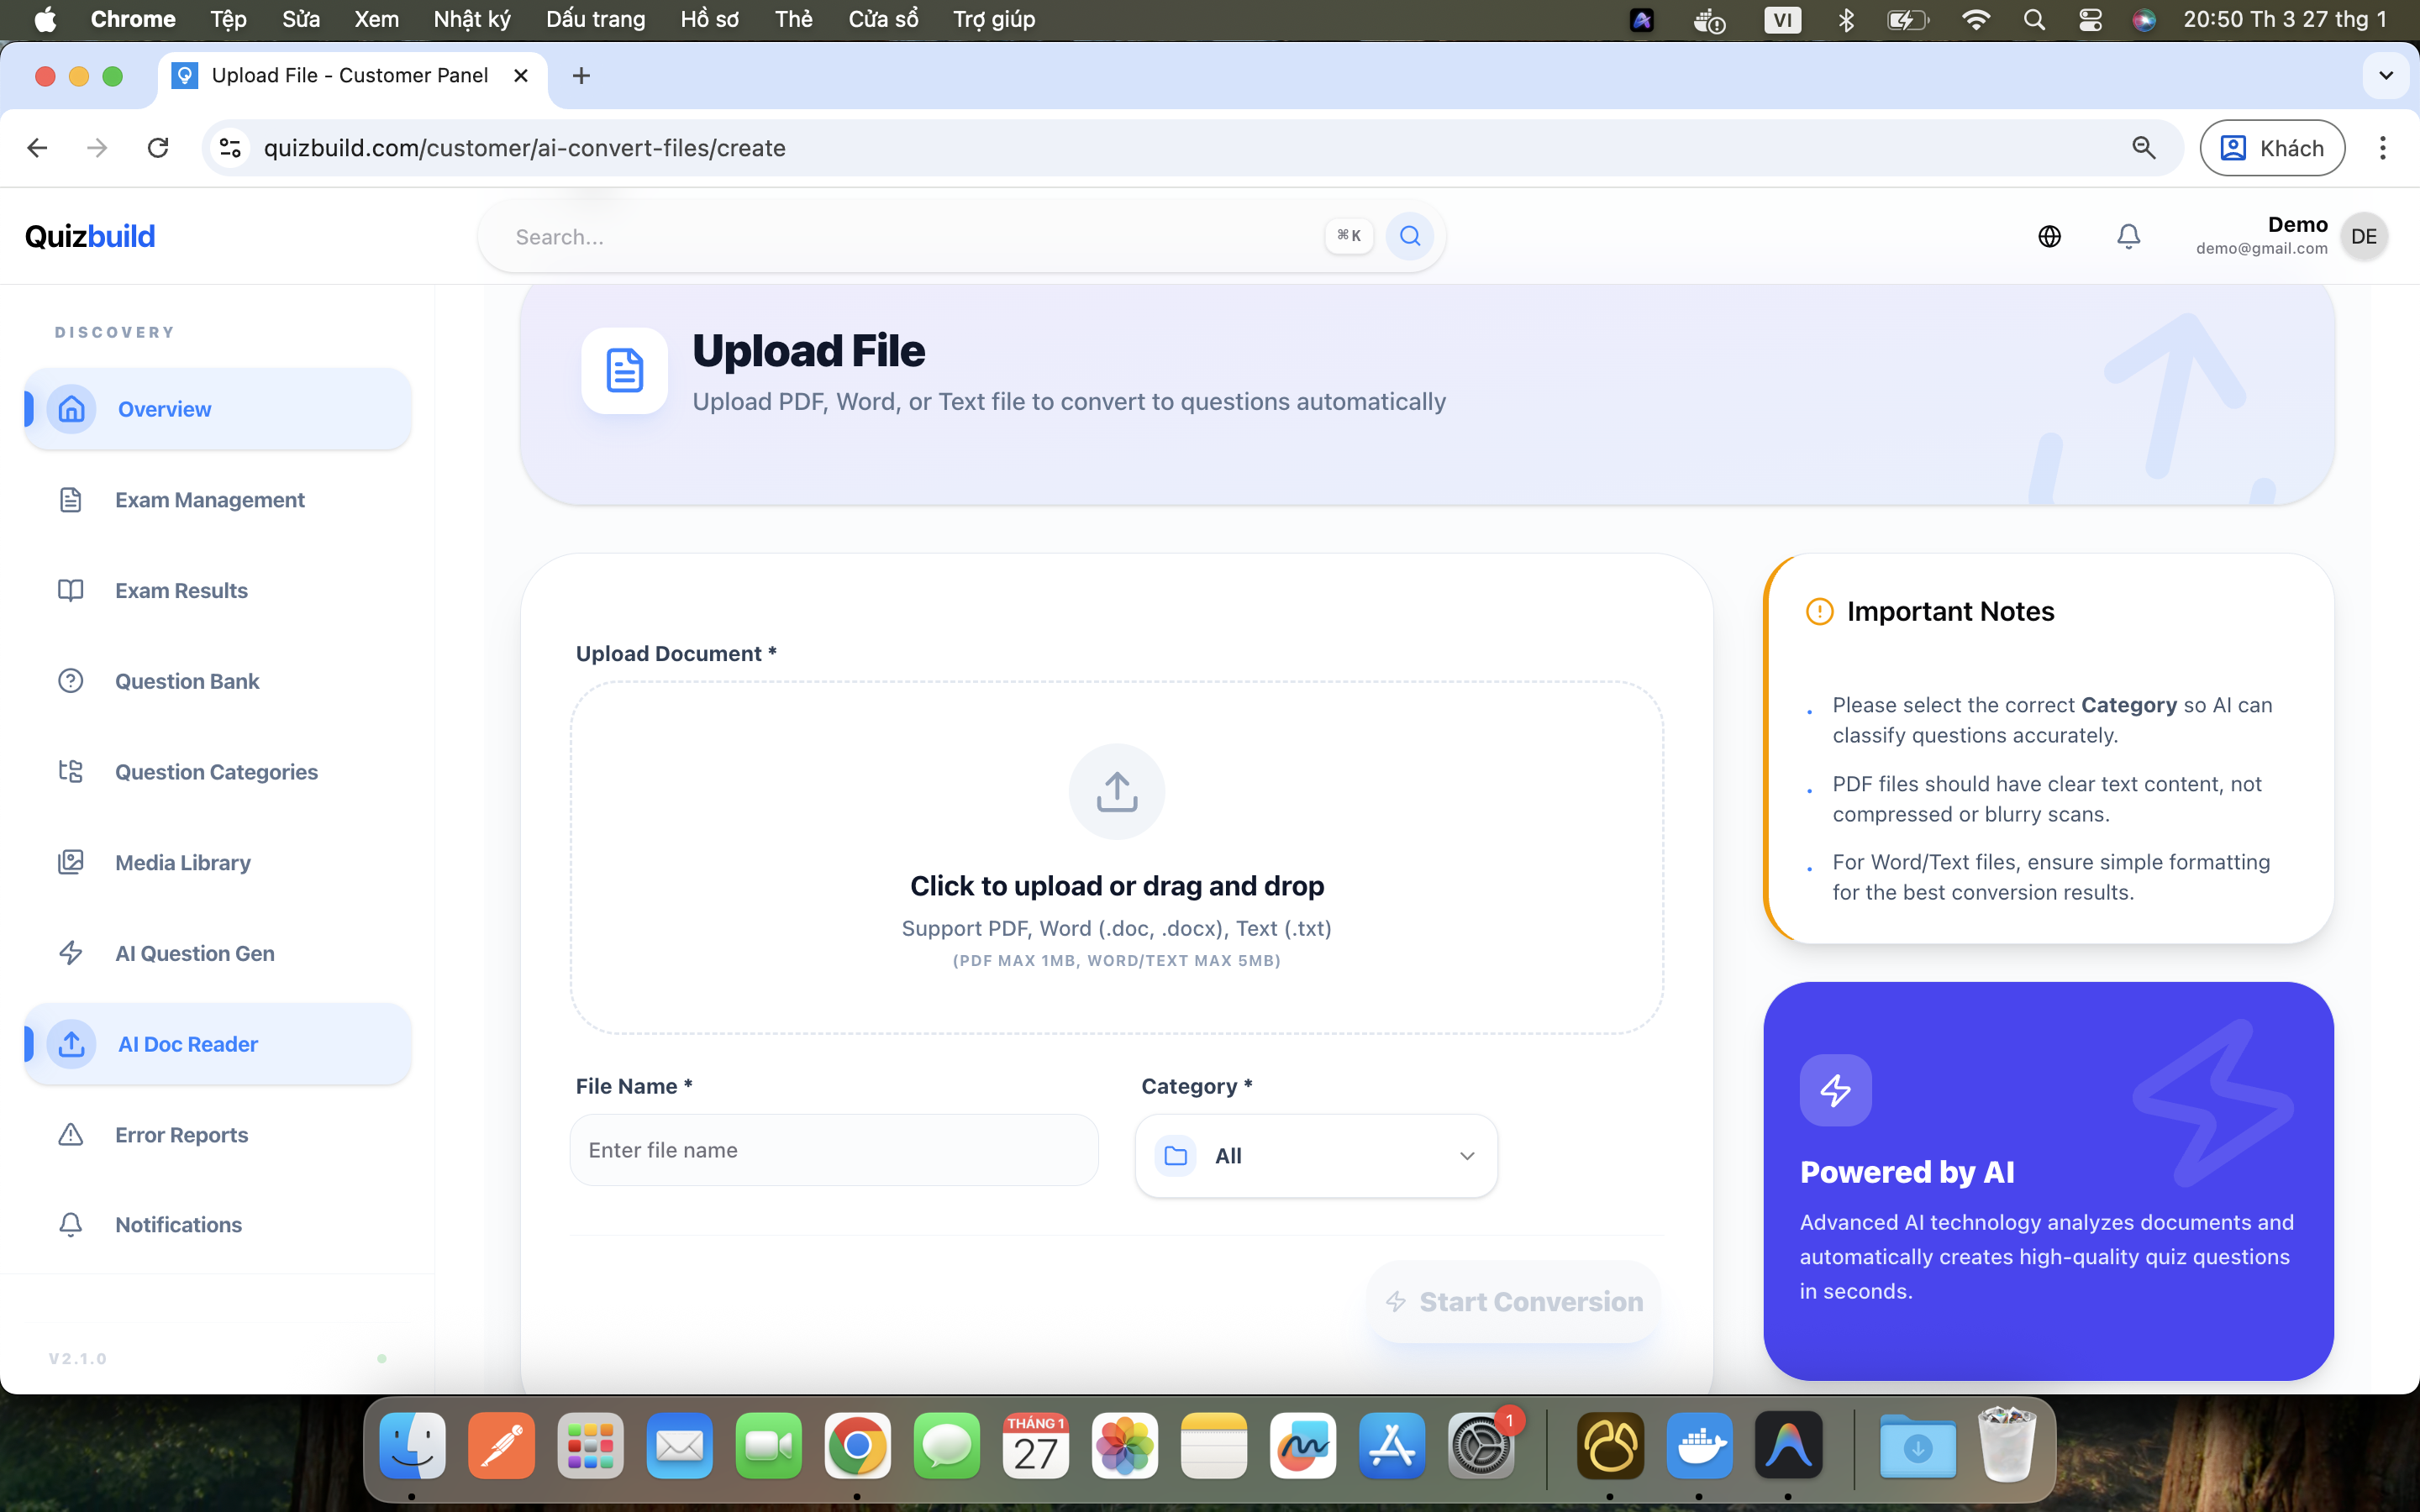
Task: Click the Question Bank help-circle icon
Action: click(71, 680)
